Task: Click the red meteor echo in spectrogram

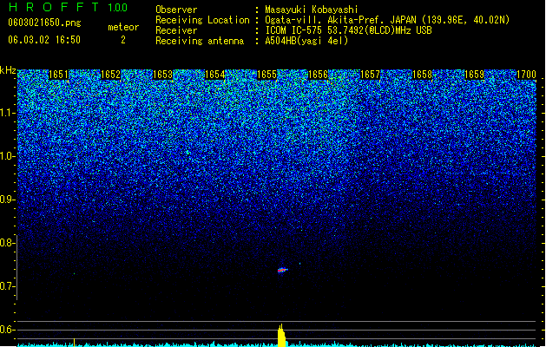Action: (282, 270)
